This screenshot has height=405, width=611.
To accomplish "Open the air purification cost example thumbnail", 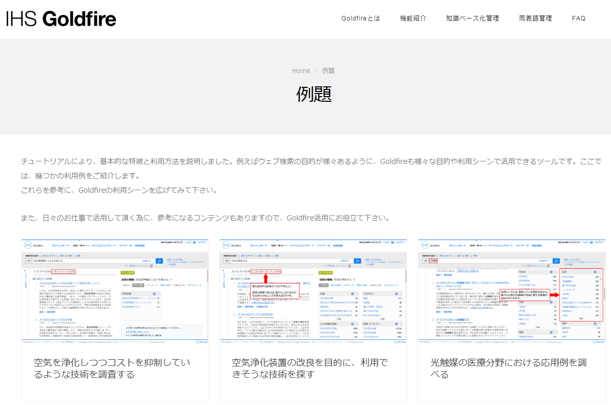I will (115, 292).
